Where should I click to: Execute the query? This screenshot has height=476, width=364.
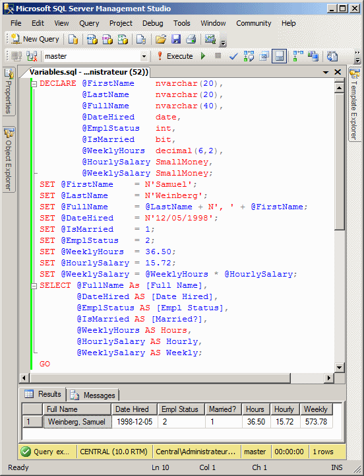(x=175, y=56)
